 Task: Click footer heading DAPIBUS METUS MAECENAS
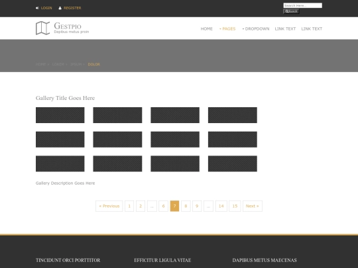[x=265, y=260]
